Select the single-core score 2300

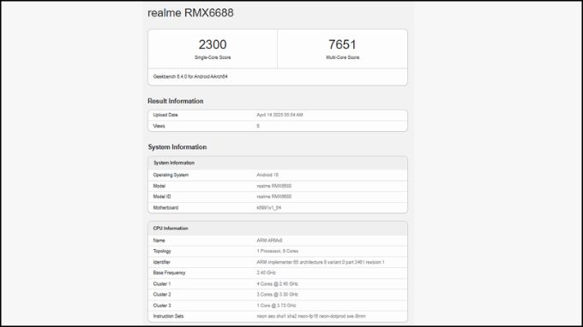213,45
